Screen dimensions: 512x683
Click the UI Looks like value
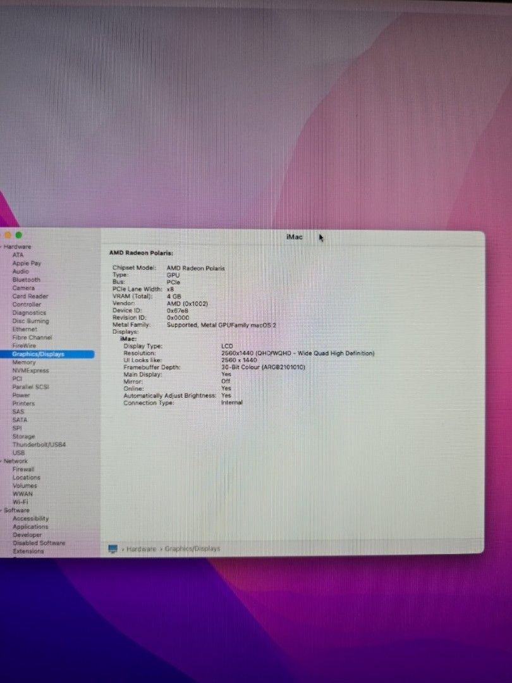click(x=239, y=360)
